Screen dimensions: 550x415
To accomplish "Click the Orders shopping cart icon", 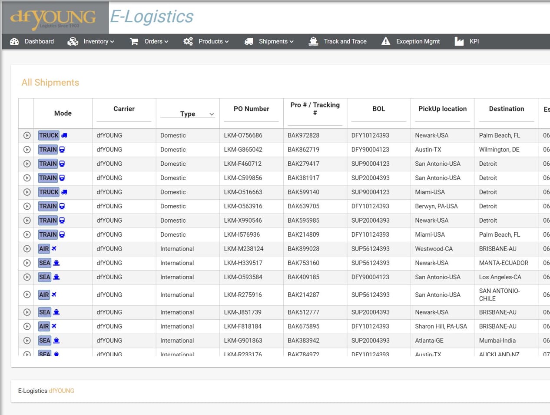I will (134, 41).
